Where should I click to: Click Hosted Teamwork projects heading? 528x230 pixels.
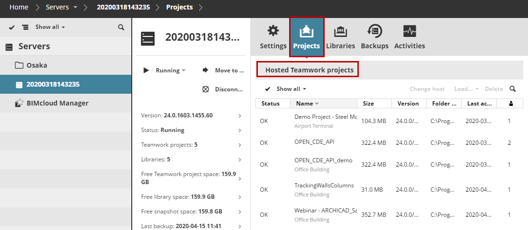coord(309,70)
